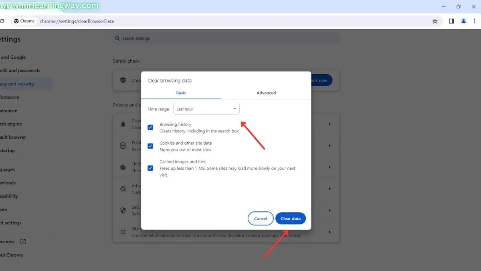Click the "Time range" label
Viewport: 481px width, 271px height.
tap(158, 109)
